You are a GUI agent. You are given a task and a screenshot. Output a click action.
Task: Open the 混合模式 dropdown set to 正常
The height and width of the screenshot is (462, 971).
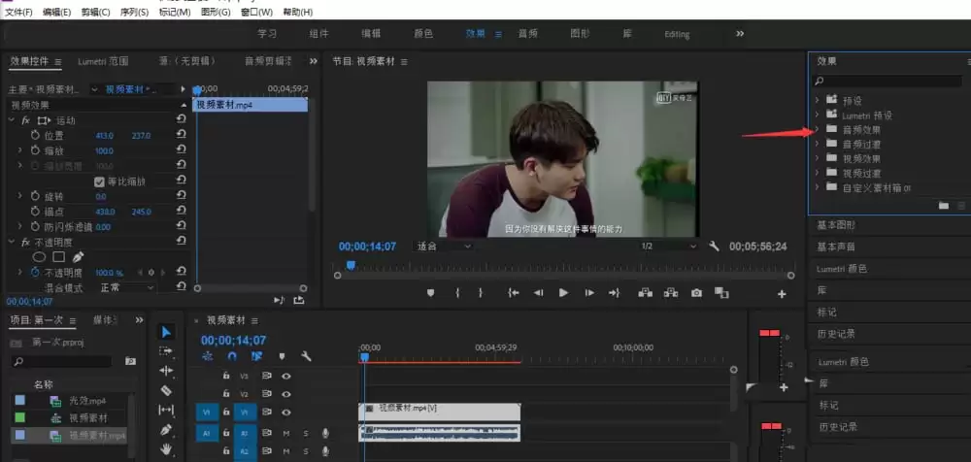pyautogui.click(x=126, y=288)
